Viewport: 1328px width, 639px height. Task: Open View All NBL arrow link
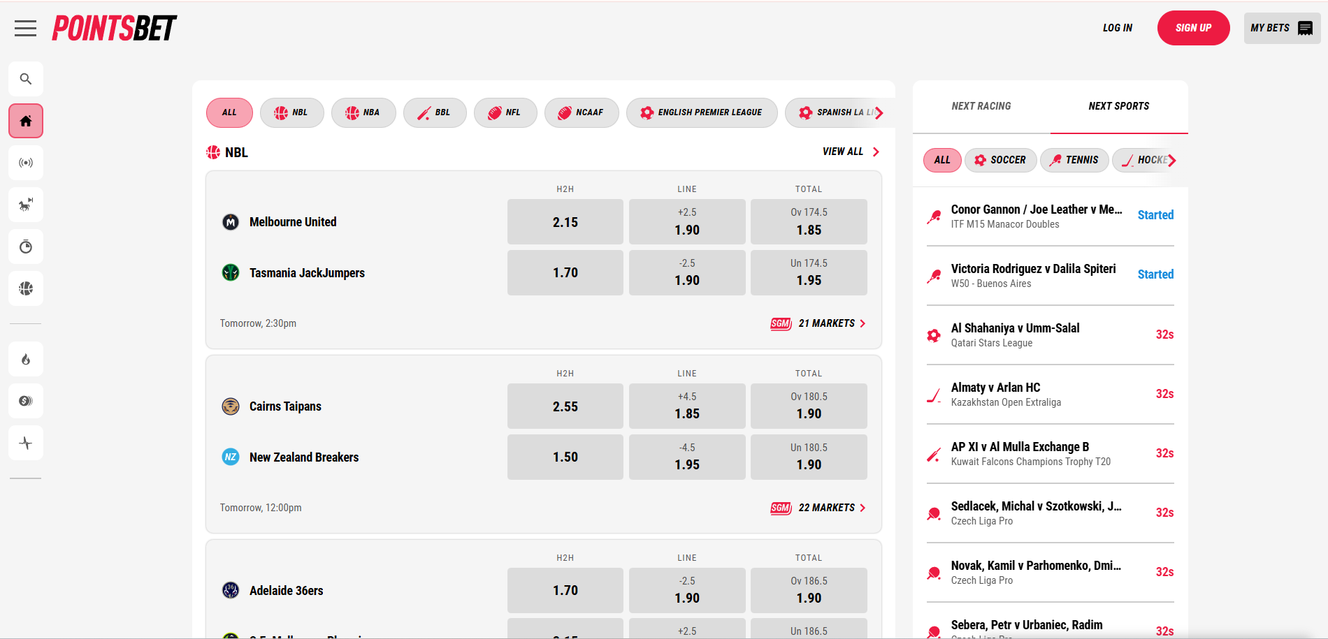[x=851, y=152]
